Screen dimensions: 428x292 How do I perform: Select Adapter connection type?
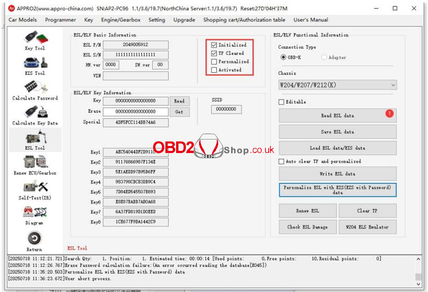tap(324, 57)
